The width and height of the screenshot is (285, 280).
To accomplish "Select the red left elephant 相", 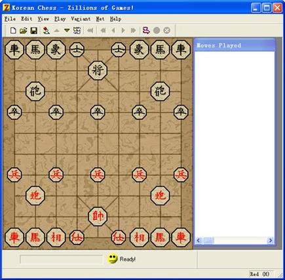I will pos(56,237).
